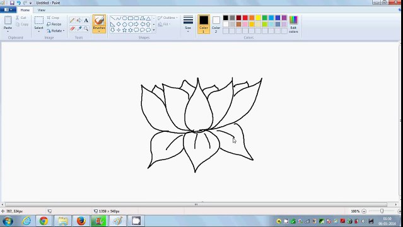Screen dimensions: 403x227
Task: Pick the Five-point star shape
Action: point(125,30)
